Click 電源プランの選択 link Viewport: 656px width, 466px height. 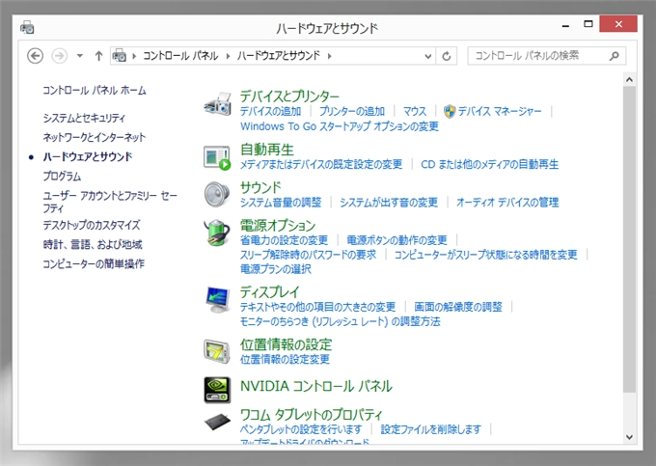[x=276, y=269]
